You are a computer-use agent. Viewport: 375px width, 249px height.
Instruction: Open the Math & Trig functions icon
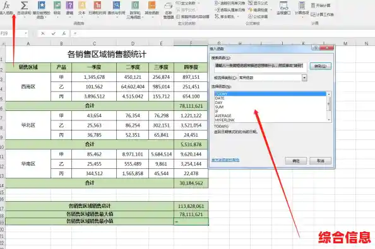(135, 5)
